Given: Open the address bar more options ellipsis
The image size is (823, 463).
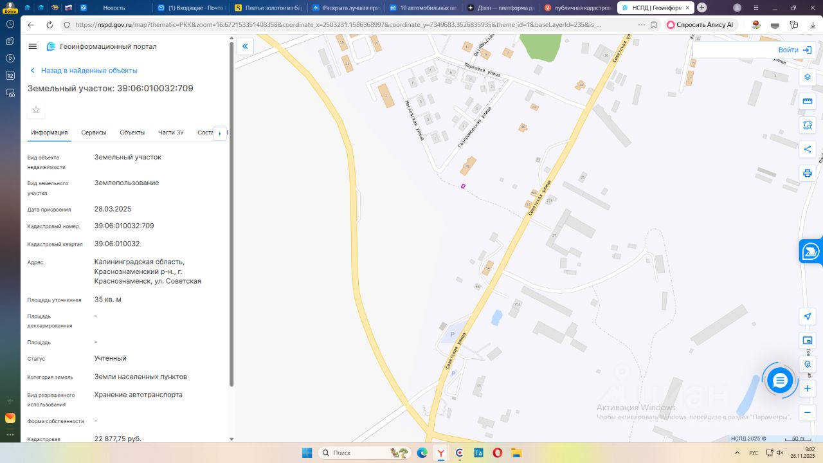Looking at the screenshot, I should [x=641, y=24].
